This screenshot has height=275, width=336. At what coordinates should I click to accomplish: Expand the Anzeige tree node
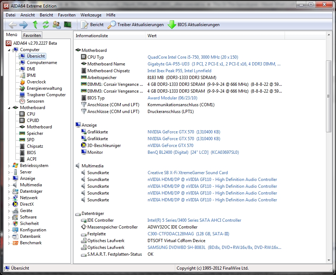coord(9,179)
